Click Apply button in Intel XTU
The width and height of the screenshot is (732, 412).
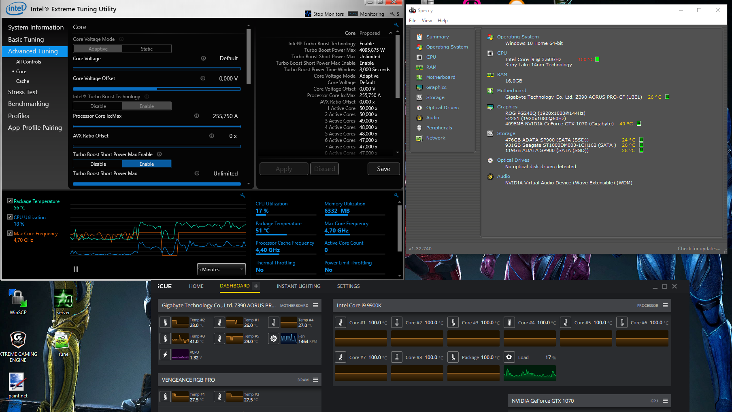[284, 169]
